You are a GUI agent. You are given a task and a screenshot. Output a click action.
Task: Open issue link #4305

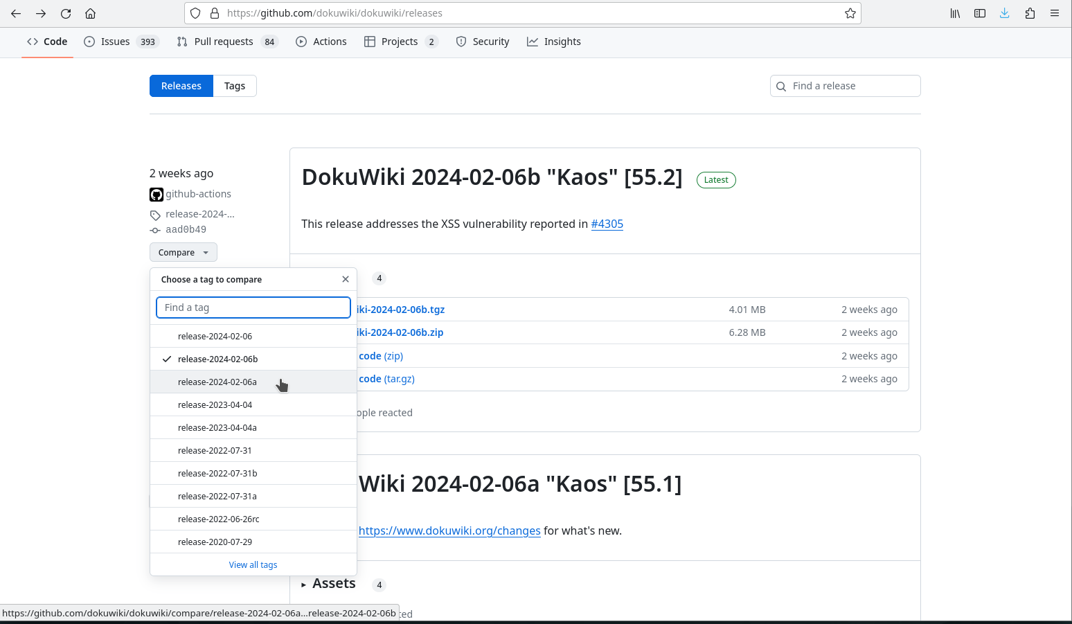pyautogui.click(x=607, y=224)
